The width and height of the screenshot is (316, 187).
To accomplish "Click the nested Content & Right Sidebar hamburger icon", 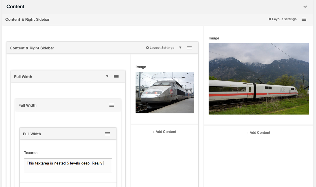I will coord(189,48).
